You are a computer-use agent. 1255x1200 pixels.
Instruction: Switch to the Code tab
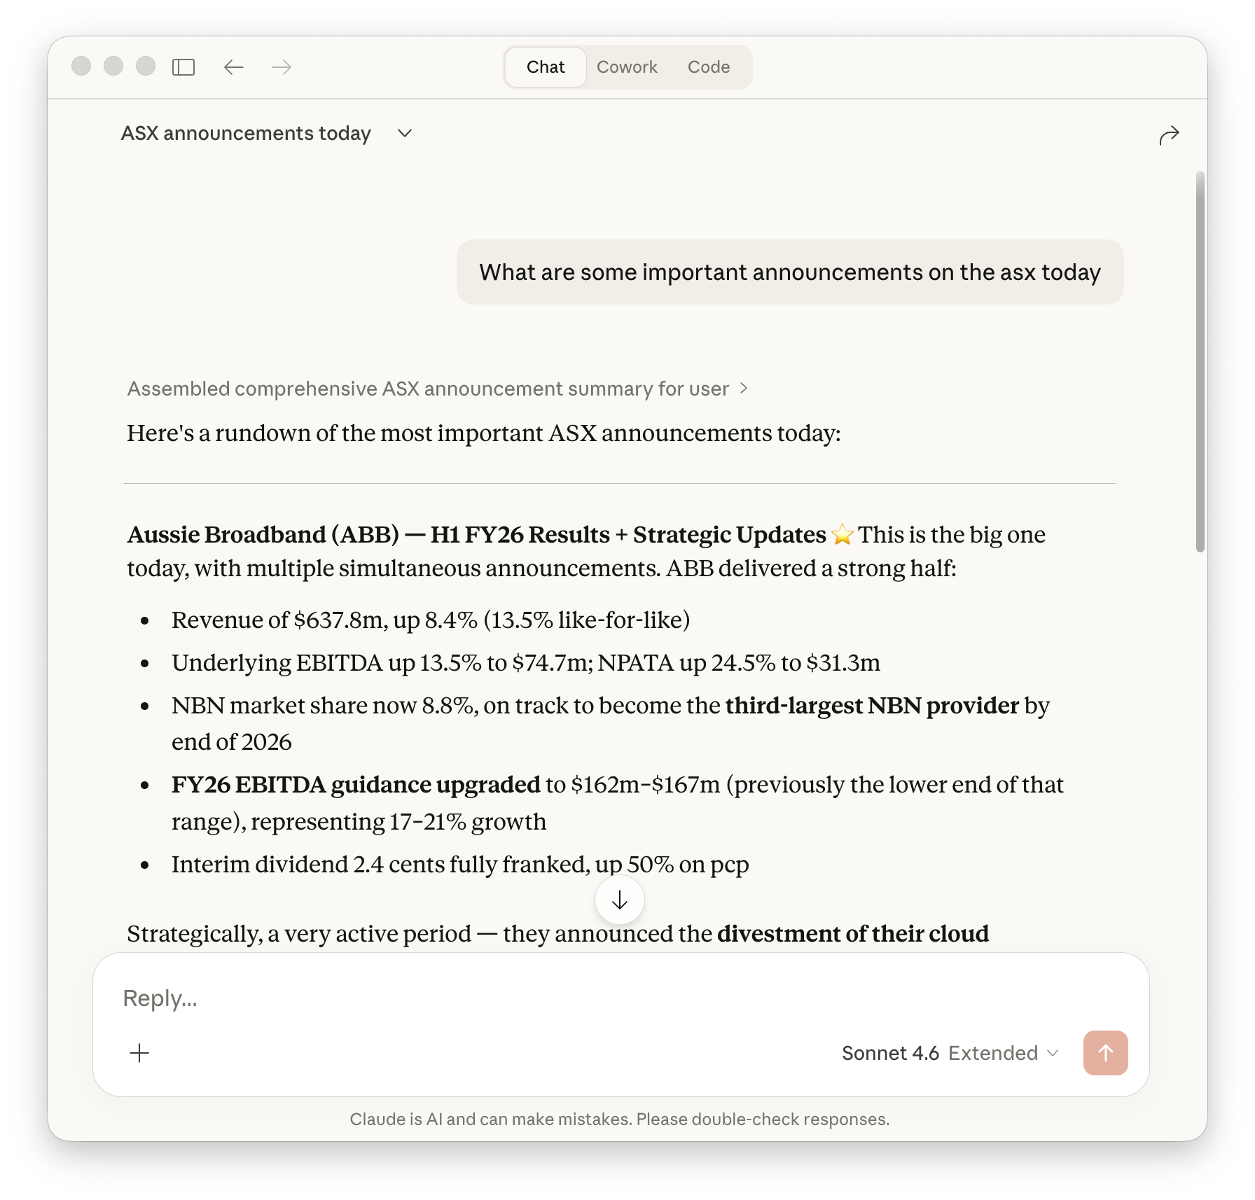(709, 67)
